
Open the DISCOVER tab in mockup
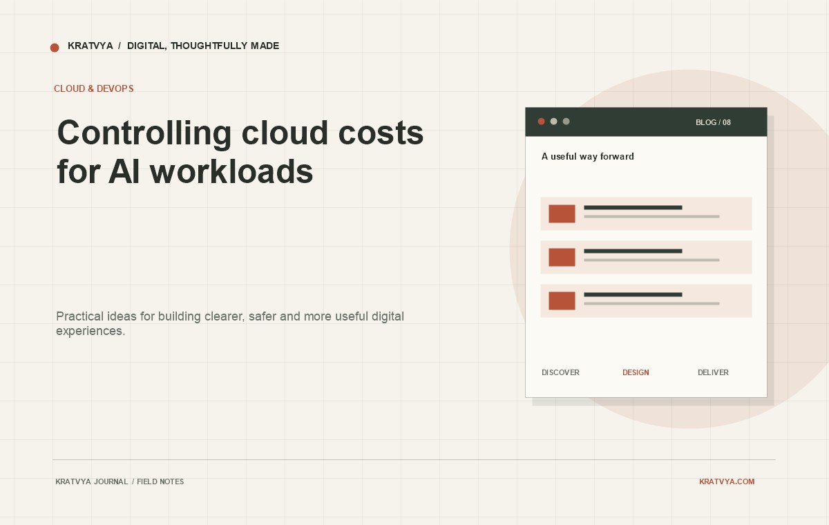tap(560, 372)
